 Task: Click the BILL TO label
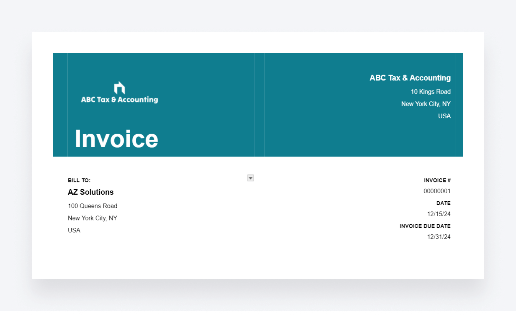(x=79, y=180)
